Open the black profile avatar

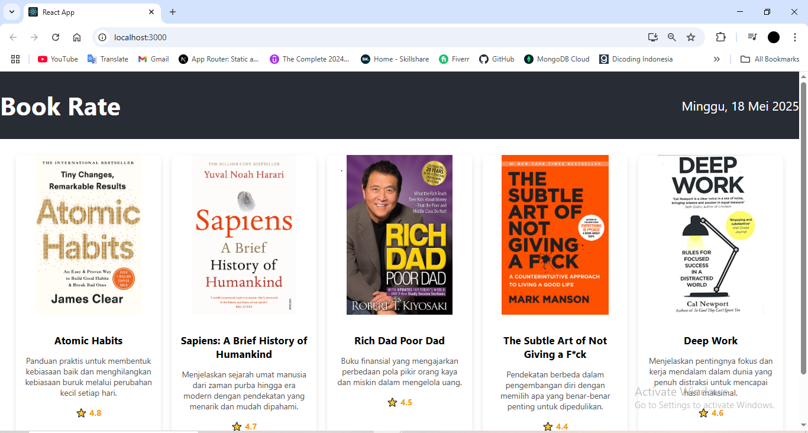pyautogui.click(x=774, y=37)
